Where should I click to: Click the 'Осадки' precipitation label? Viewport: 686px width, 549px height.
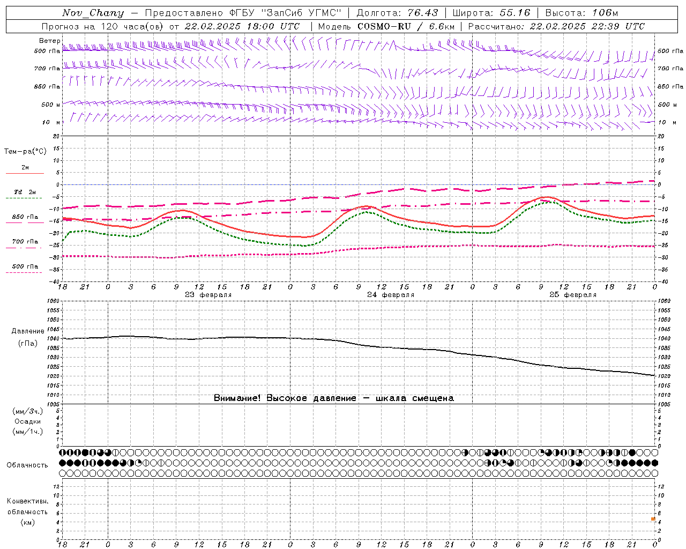[28, 421]
